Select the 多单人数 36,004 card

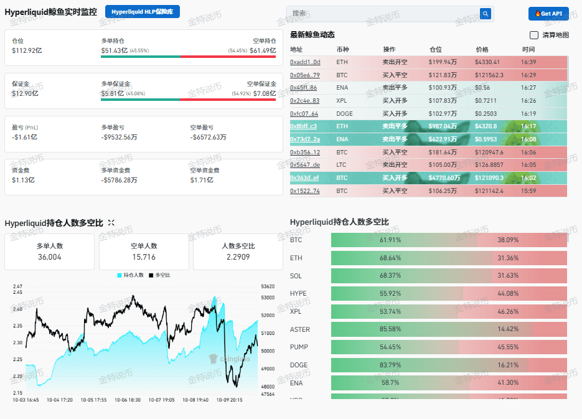pyautogui.click(x=49, y=252)
